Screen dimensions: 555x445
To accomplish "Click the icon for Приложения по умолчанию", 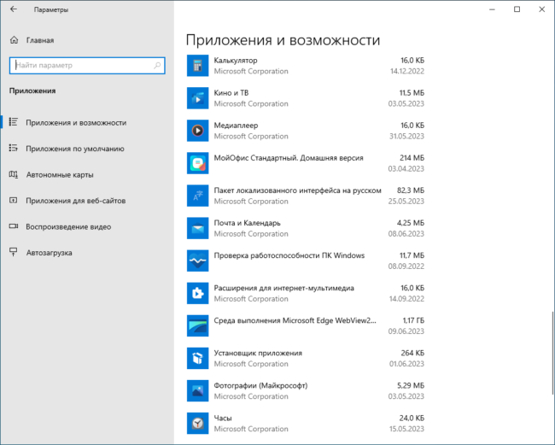I will click(x=14, y=149).
